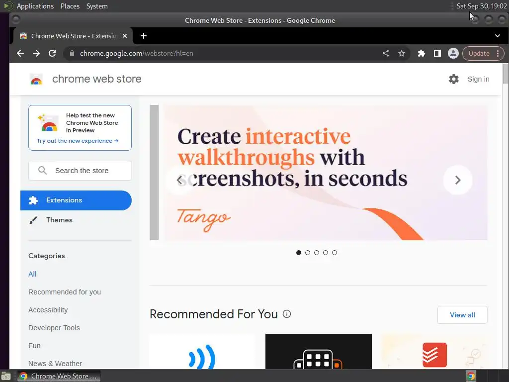
Task: Select the fifth carousel dot indicator
Action: click(x=335, y=252)
